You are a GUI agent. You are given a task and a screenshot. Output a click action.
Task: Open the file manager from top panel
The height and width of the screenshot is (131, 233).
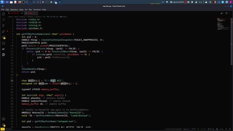point(11,2)
